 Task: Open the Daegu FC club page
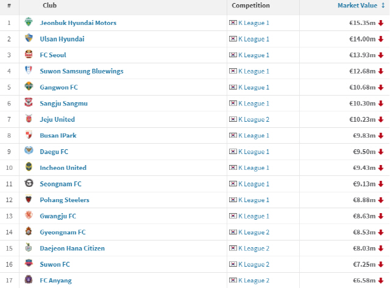[x=54, y=152]
